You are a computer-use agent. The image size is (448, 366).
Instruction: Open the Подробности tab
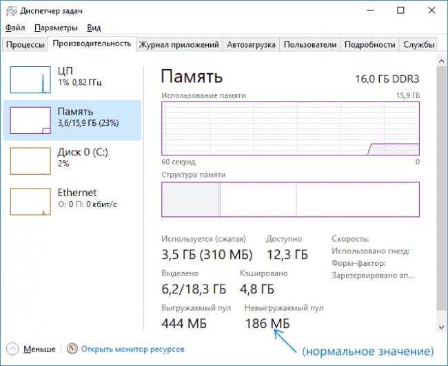(370, 44)
